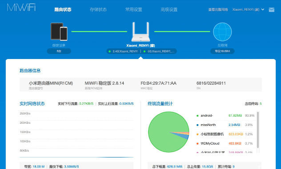Click the 50KB/s chart axis label
The height and width of the screenshot is (169, 281).
pos(24,150)
